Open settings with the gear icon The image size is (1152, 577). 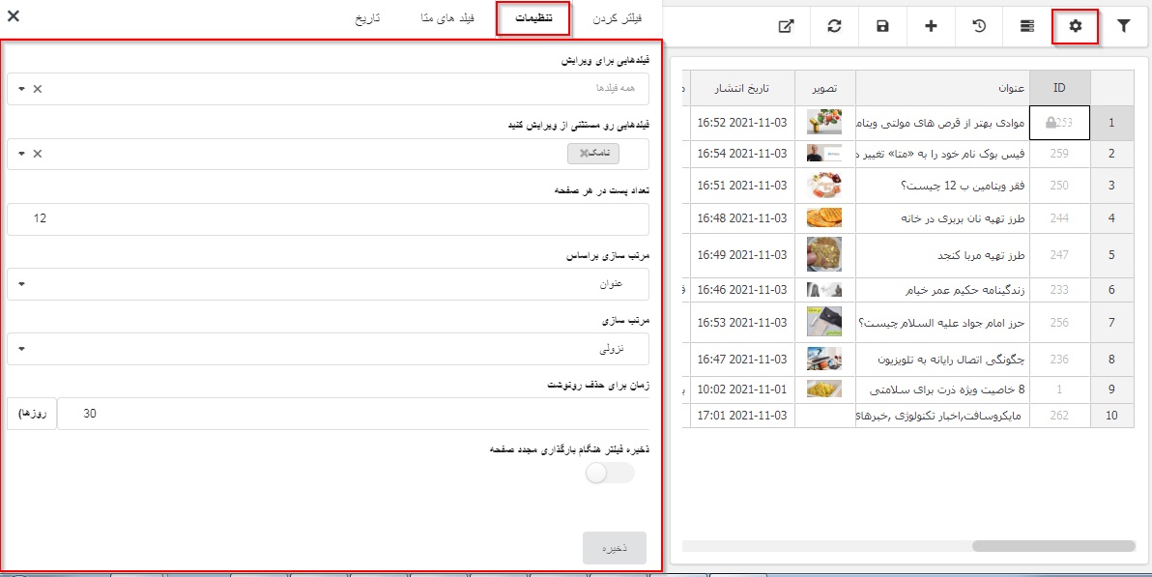1075,27
